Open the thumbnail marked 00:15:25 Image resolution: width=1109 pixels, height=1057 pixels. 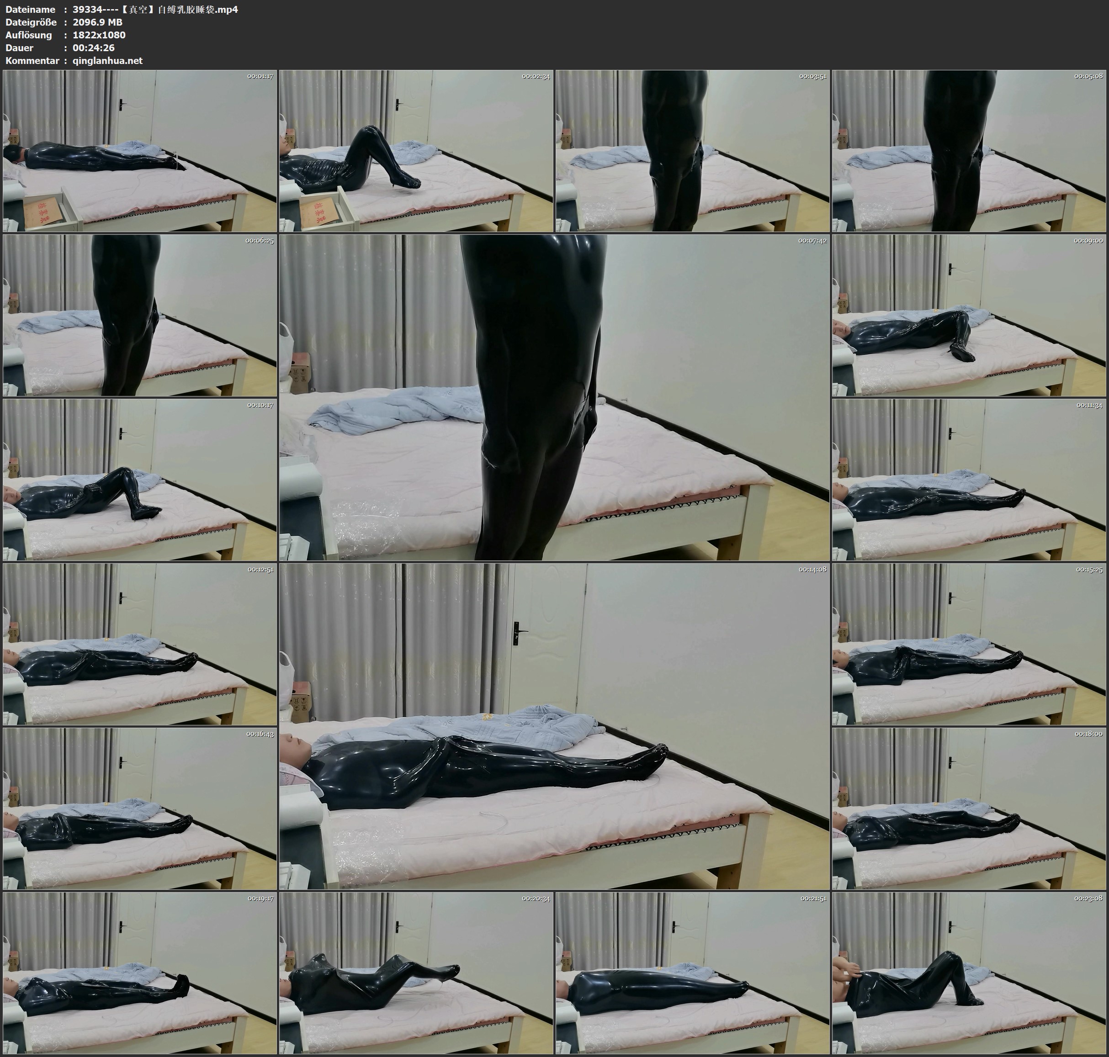pos(969,644)
